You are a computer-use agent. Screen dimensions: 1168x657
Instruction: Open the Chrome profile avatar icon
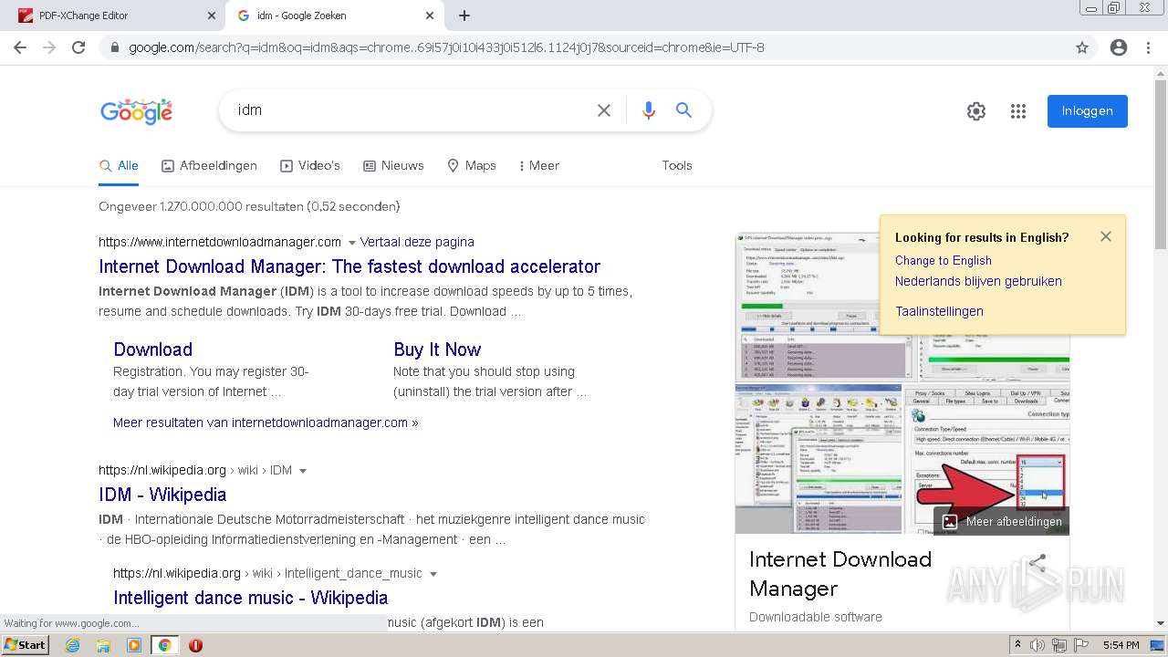1119,47
